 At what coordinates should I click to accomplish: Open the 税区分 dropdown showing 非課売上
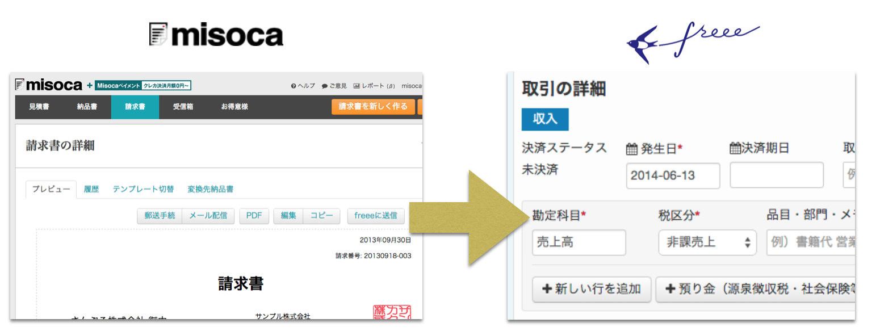coord(707,242)
